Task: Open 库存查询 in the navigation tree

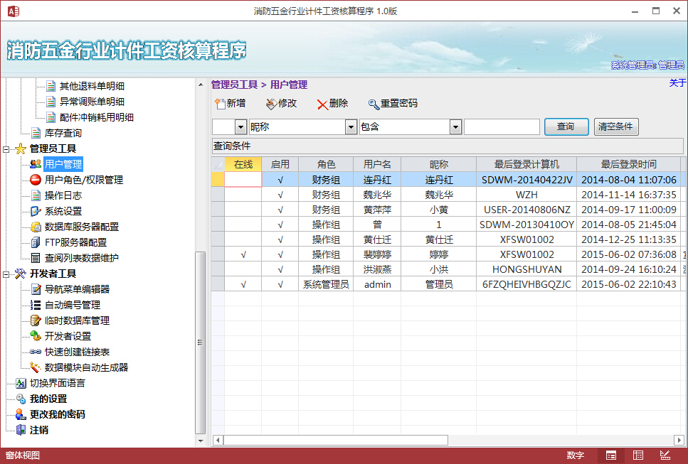Action: click(63, 133)
